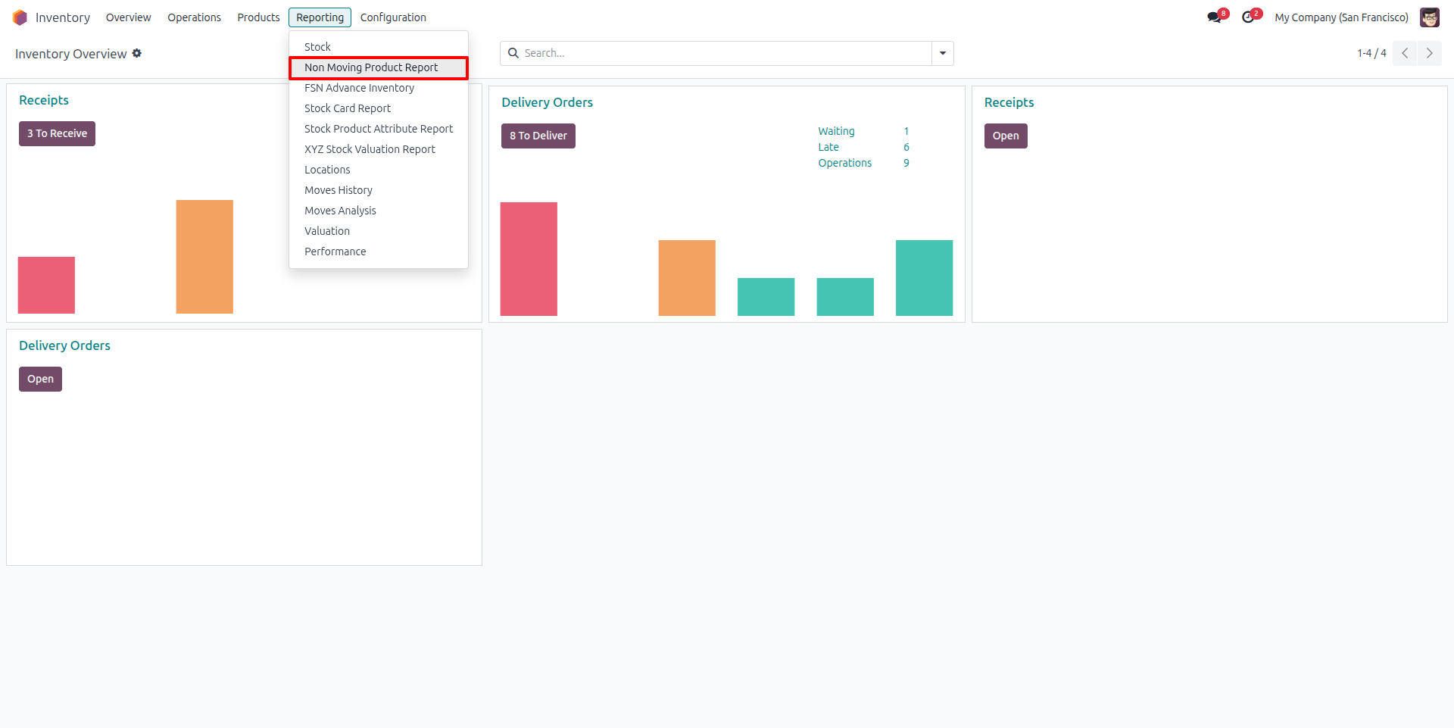
Task: Open the Operations menu
Action: pos(194,17)
